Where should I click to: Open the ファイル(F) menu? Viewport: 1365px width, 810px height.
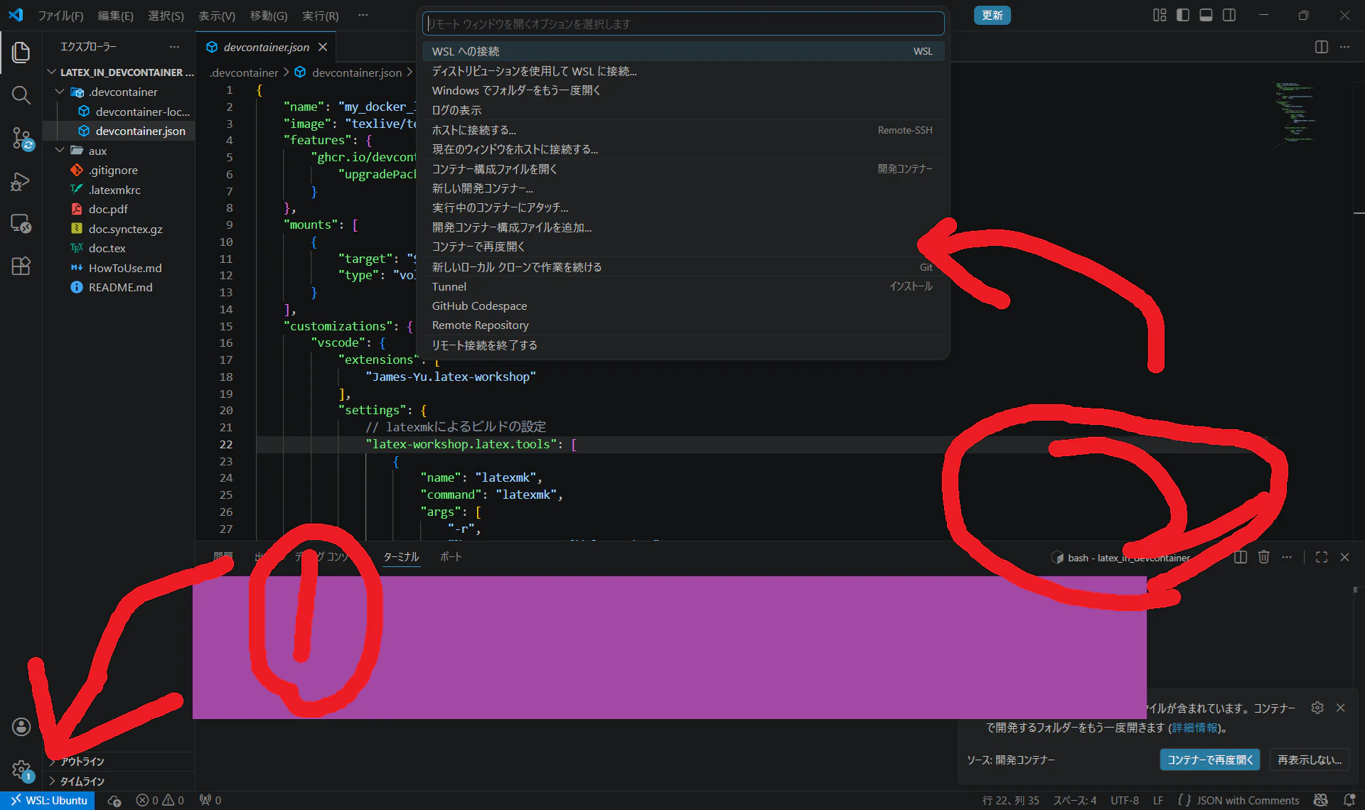60,16
